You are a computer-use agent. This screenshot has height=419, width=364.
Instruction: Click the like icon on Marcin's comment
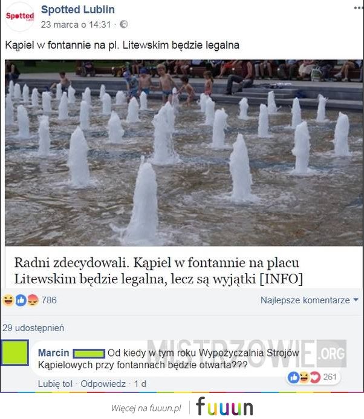click(x=293, y=377)
